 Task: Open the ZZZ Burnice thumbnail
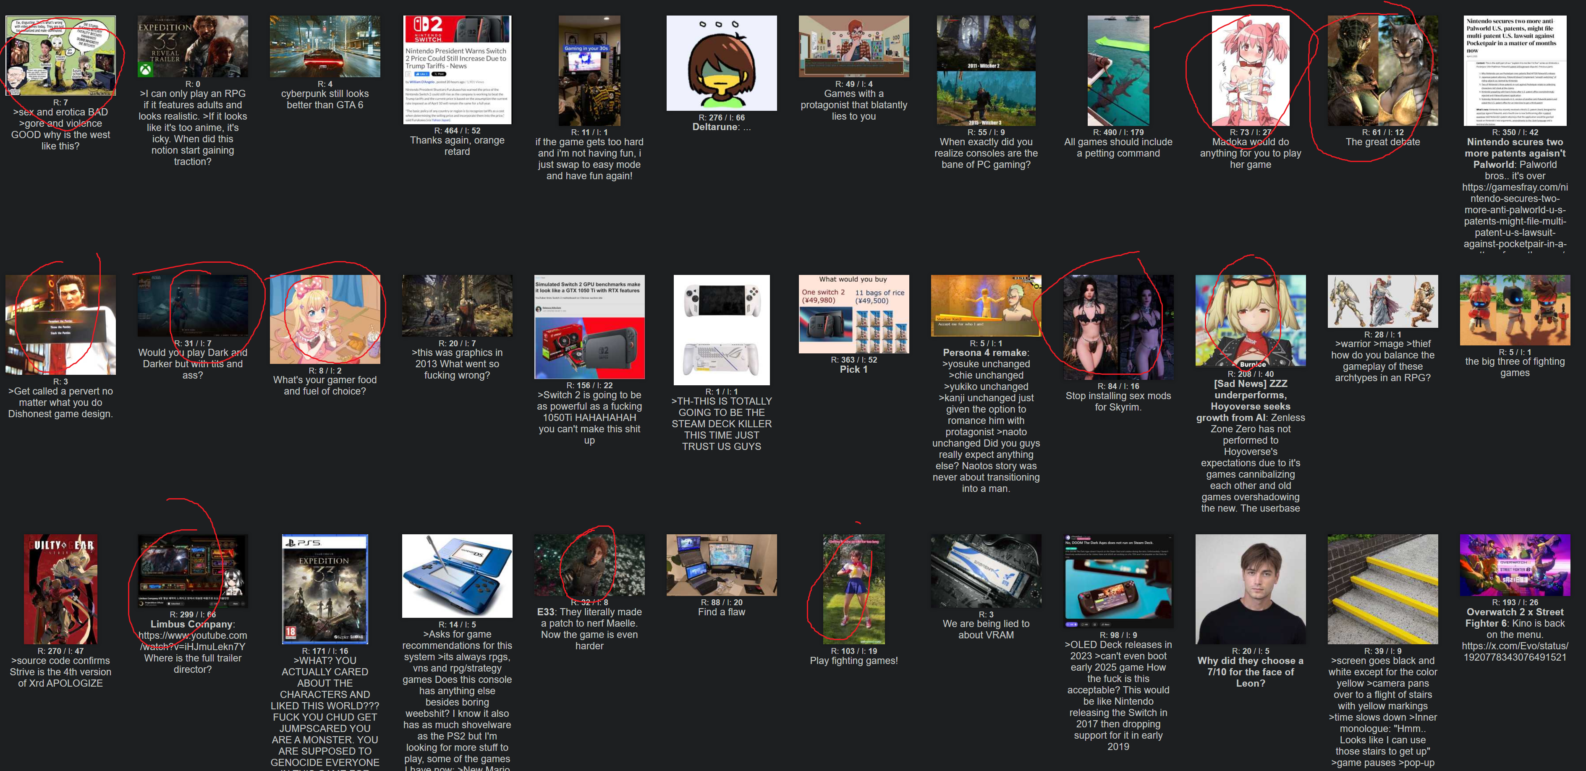(x=1251, y=321)
